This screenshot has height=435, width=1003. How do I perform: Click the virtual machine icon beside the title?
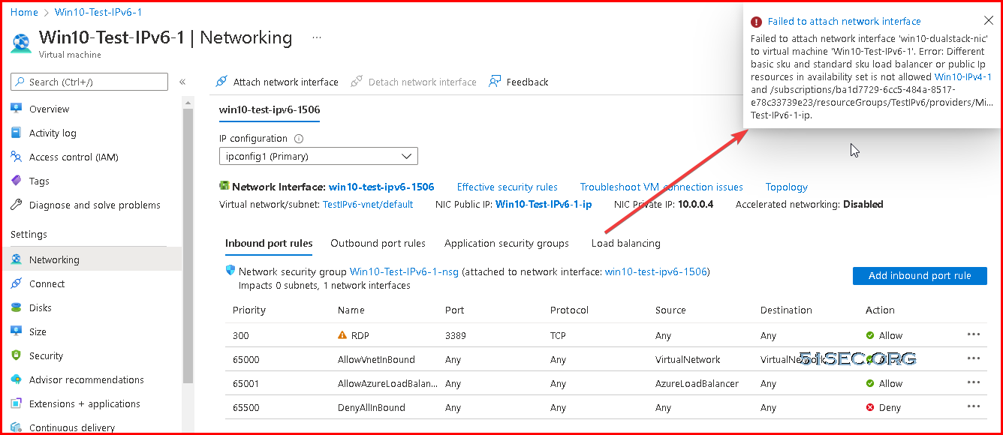(x=21, y=42)
